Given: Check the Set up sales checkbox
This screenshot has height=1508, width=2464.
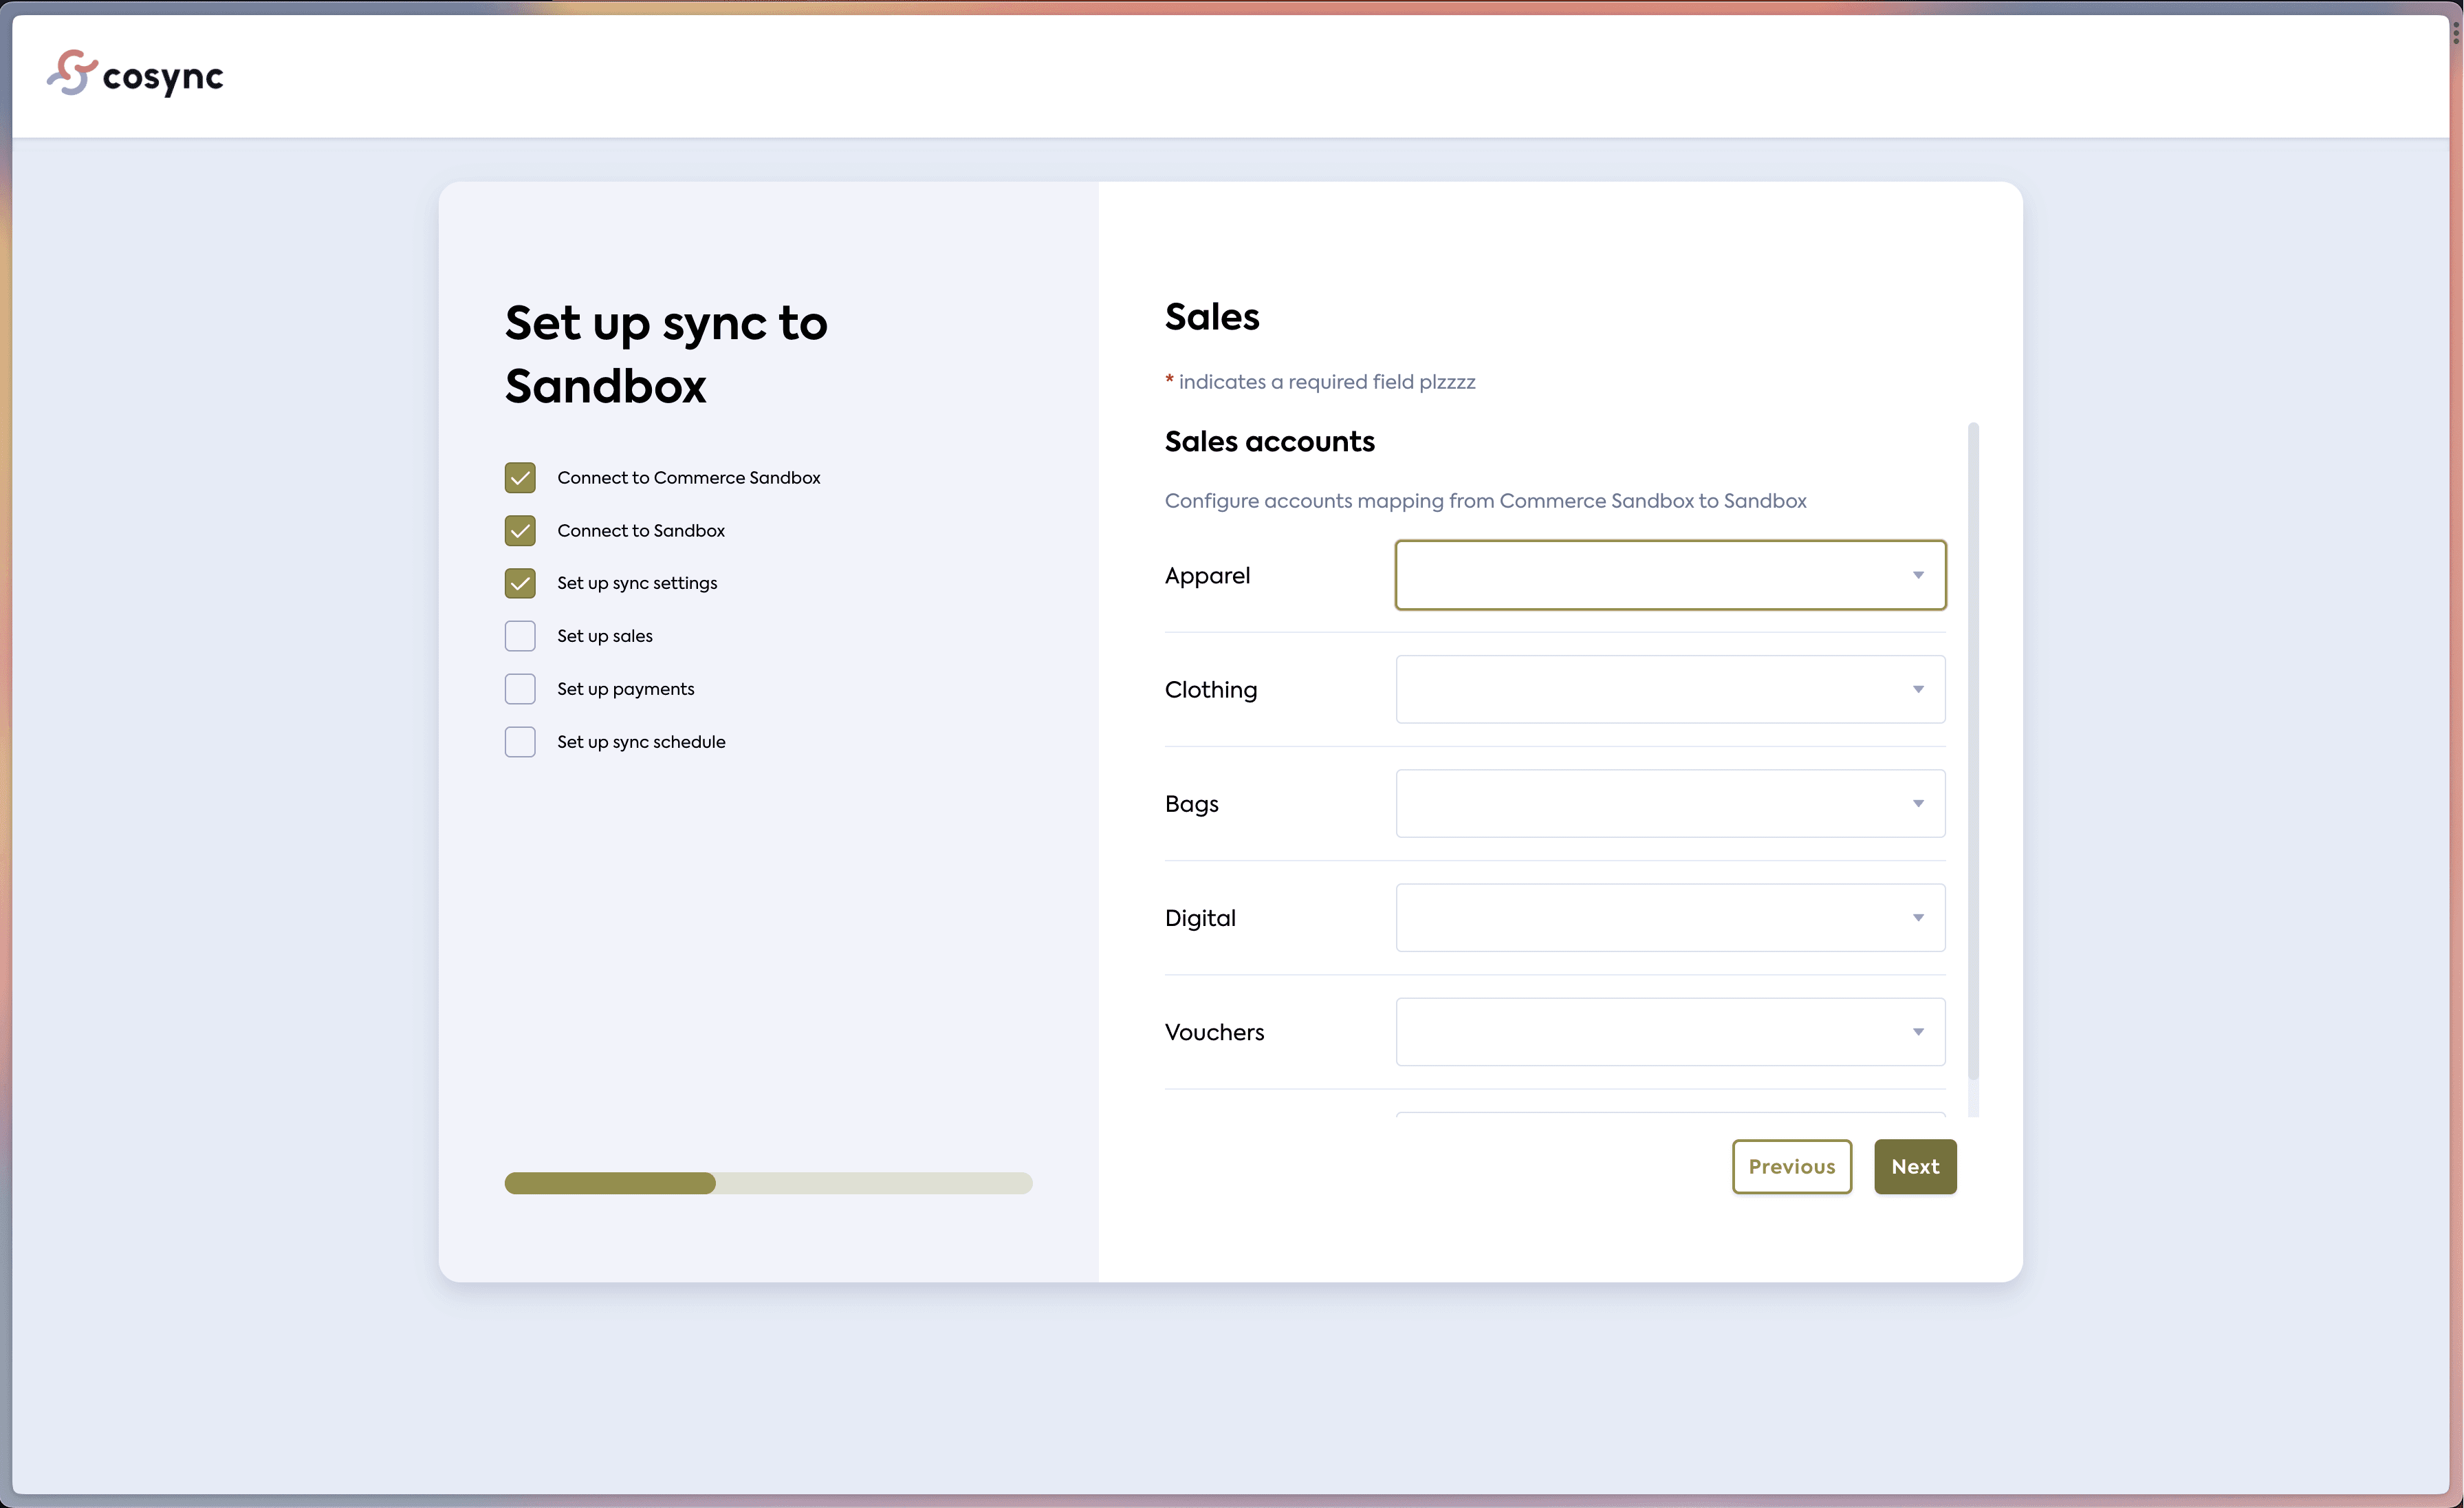Looking at the screenshot, I should click(520, 636).
